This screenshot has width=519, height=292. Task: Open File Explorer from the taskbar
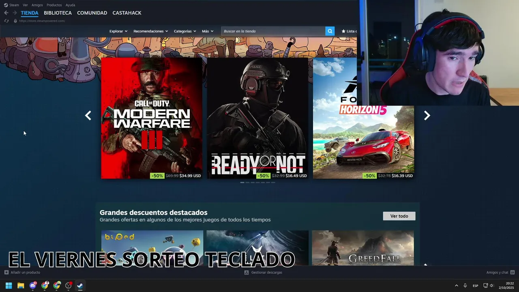coord(21,286)
